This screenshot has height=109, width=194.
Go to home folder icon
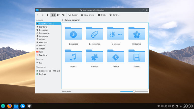coord(47,15)
